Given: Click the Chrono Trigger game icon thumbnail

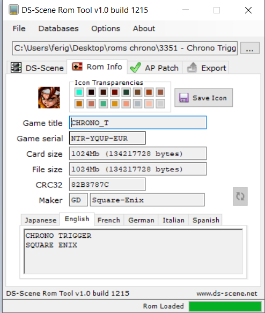Looking at the screenshot, I should [x=49, y=98].
